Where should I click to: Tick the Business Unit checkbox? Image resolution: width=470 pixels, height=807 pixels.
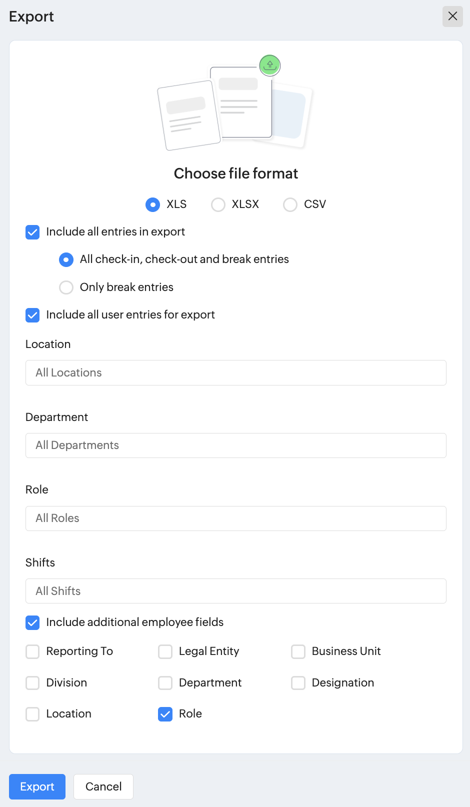[298, 651]
